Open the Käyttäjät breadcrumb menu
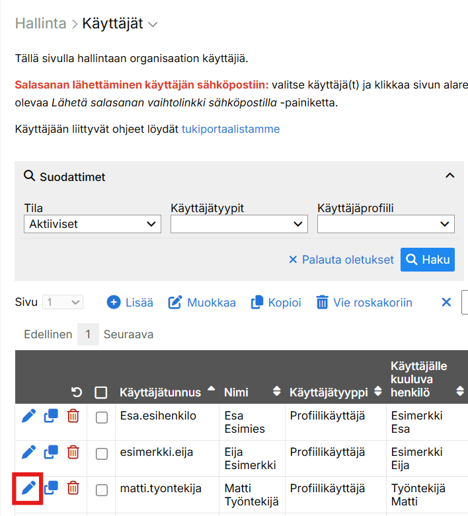 click(120, 24)
